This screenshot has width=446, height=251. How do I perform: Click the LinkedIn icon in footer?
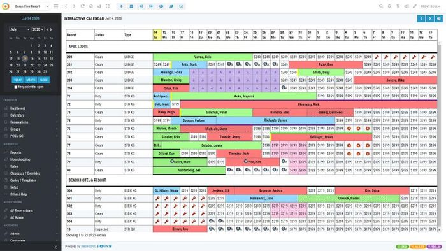pos(106,246)
